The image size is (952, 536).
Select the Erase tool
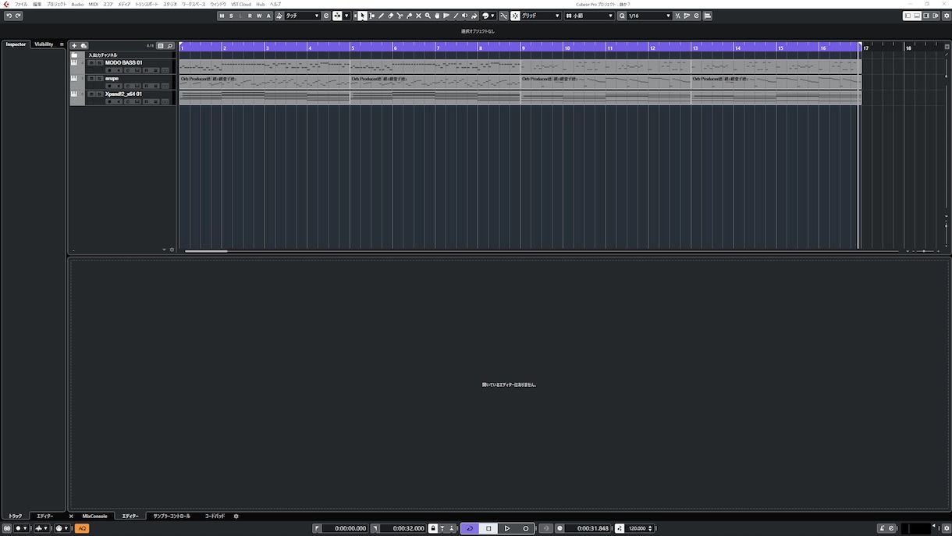pyautogui.click(x=390, y=16)
